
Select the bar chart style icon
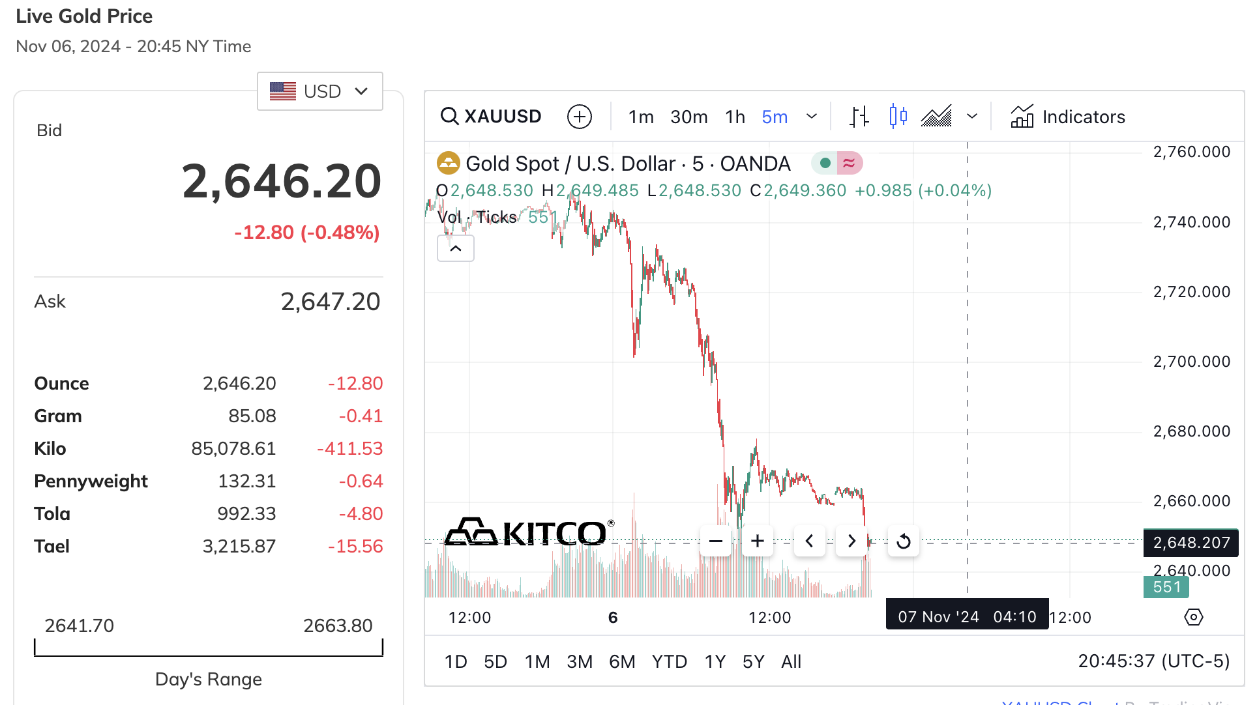click(859, 117)
